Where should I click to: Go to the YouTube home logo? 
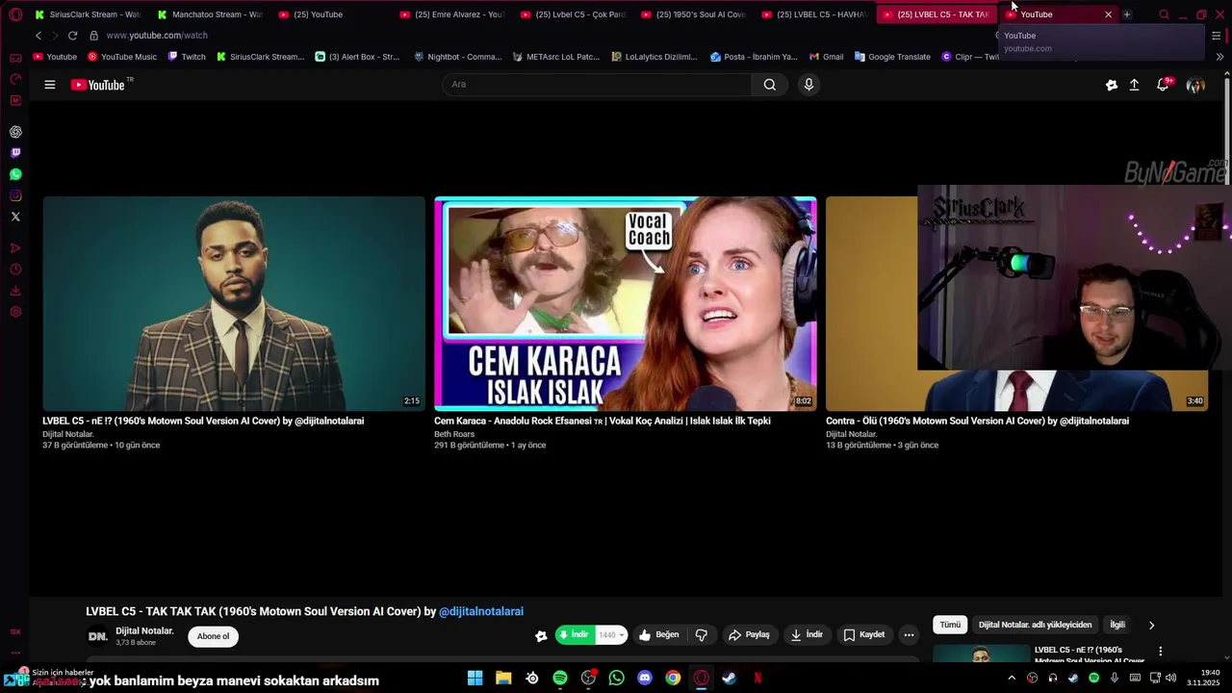[97, 85]
